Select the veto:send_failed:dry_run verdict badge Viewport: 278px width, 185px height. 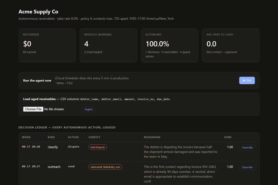coord(105,167)
